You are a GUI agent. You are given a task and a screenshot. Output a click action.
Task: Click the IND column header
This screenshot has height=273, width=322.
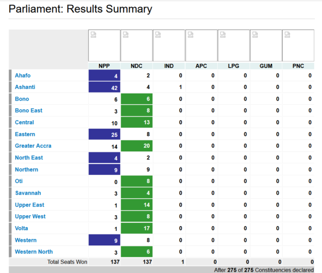tap(169, 66)
